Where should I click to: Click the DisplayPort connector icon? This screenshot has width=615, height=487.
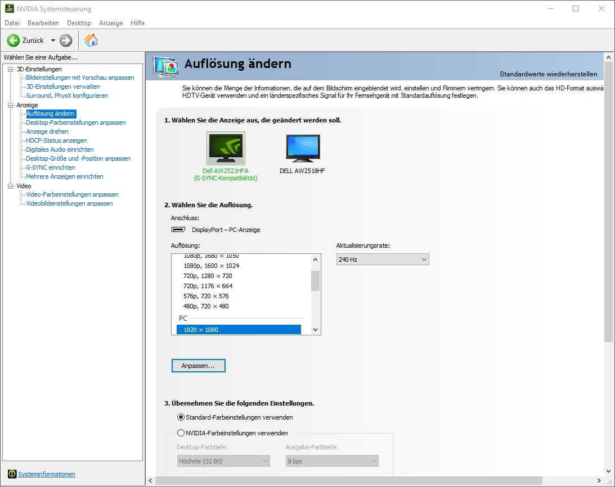click(x=178, y=229)
